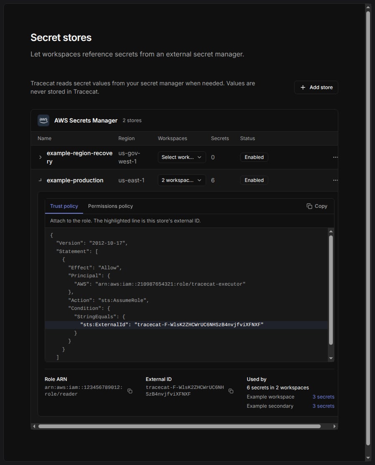Click the "Action": "sts:AssumeRole" line

point(109,300)
